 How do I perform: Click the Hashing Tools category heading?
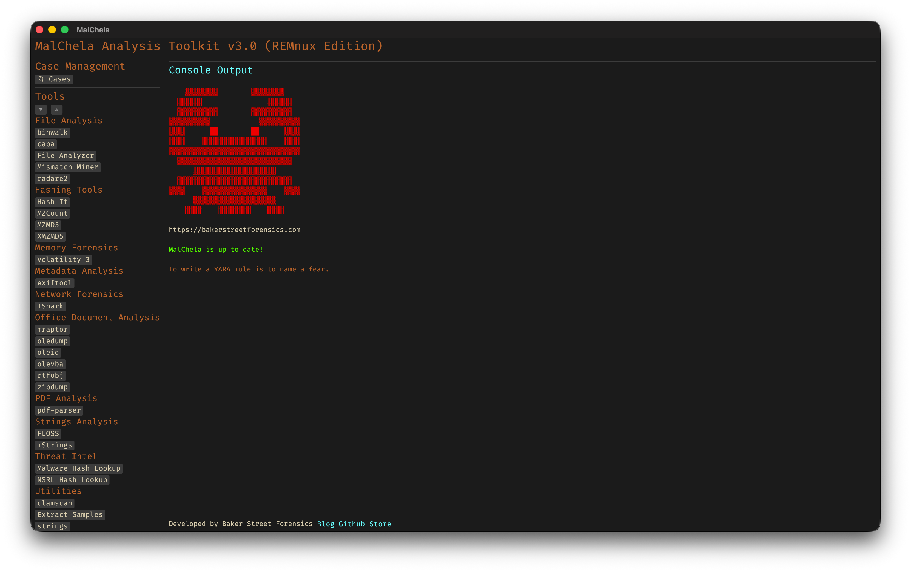69,190
